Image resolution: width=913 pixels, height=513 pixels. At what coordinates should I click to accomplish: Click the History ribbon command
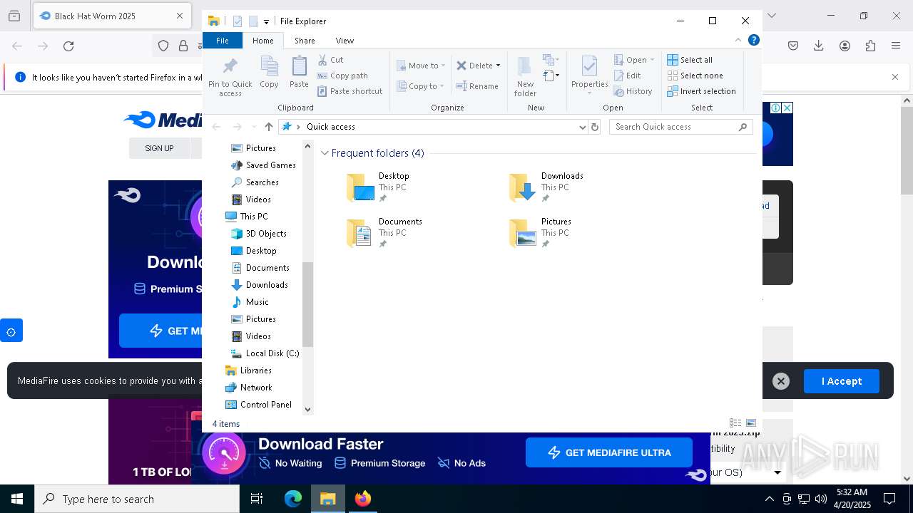pyautogui.click(x=633, y=91)
